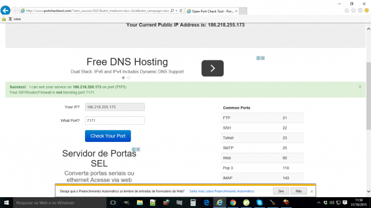Click the Pesquisar na Web search box
The width and height of the screenshot is (371, 208).
pos(59,202)
